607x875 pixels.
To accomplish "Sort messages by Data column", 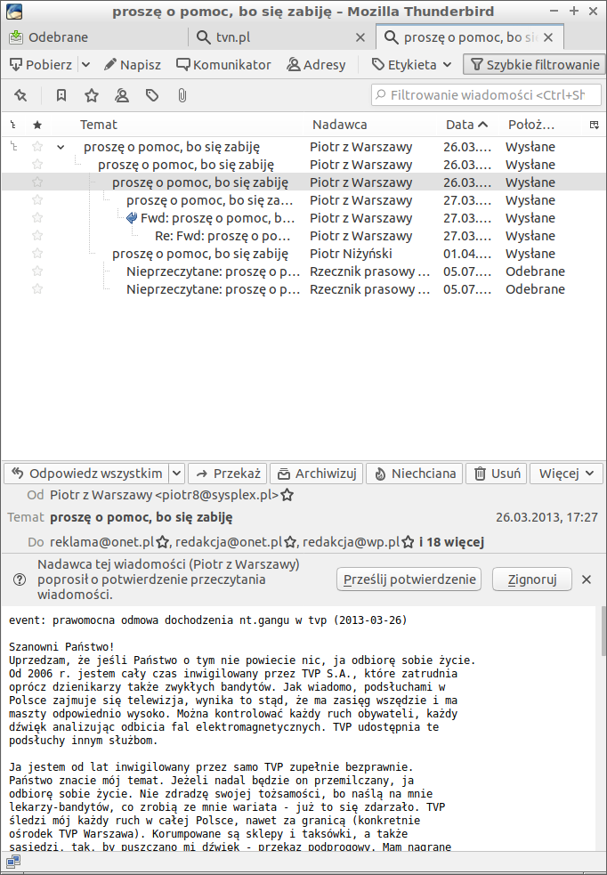I will (466, 125).
